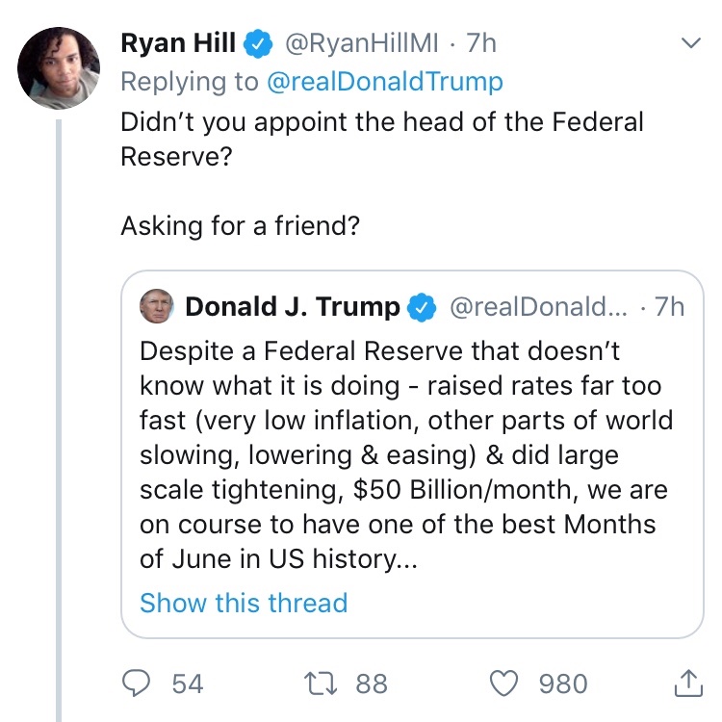
Task: Click the reply speech bubble icon
Action: click(139, 683)
